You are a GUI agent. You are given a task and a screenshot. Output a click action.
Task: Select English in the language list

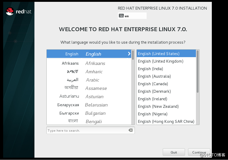(89, 54)
